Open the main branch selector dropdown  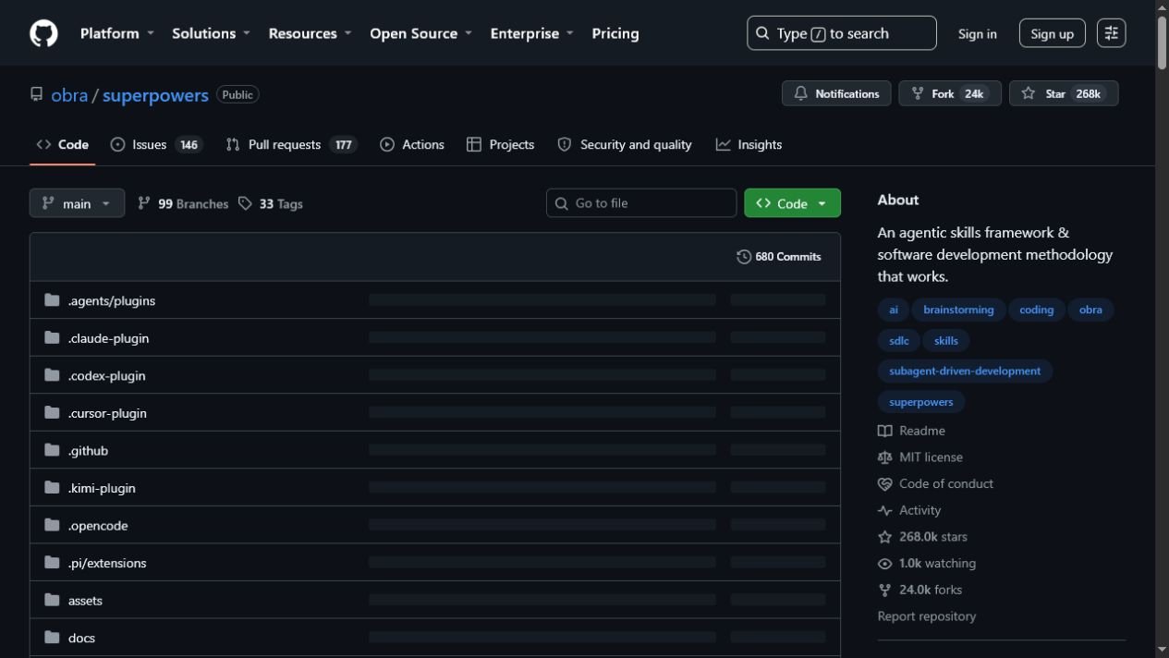pyautogui.click(x=77, y=203)
